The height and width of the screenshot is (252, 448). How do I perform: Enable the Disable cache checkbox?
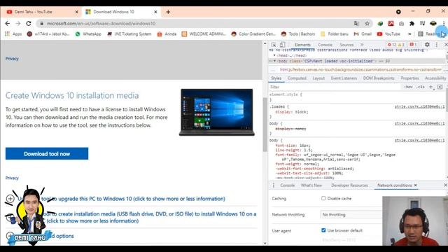tap(323, 198)
